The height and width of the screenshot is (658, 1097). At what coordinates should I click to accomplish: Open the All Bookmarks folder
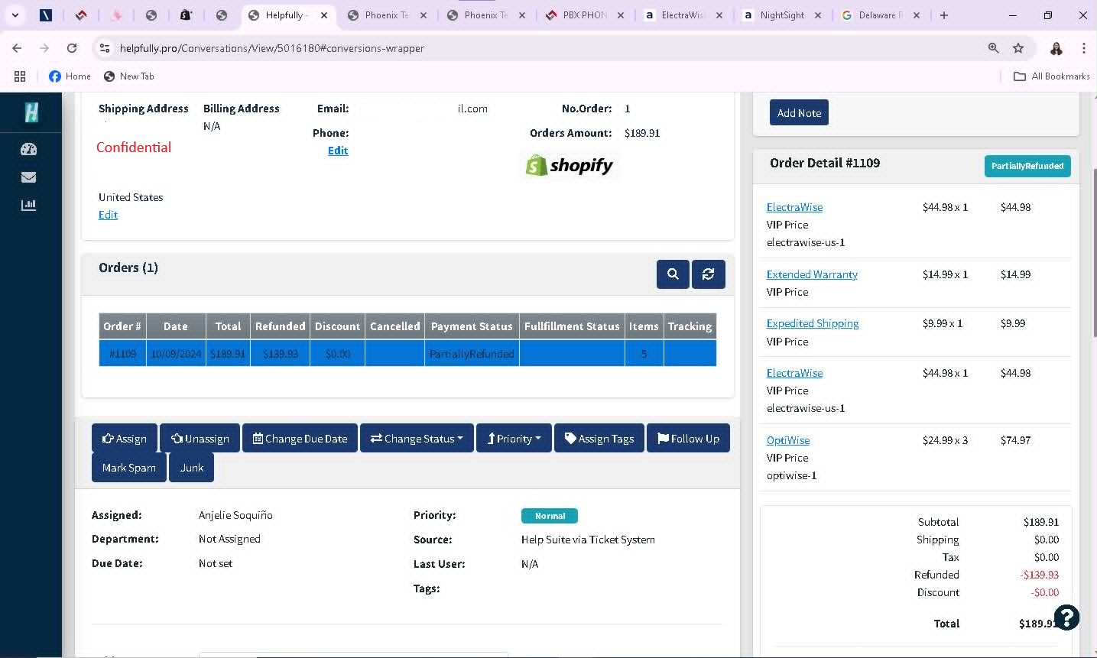[1051, 76]
